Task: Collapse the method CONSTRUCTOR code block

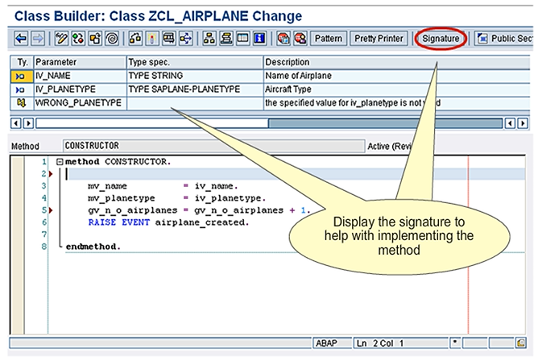Action: pos(60,162)
